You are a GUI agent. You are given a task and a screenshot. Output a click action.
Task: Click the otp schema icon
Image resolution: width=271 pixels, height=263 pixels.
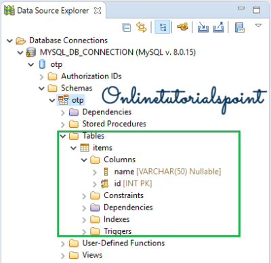[x=63, y=100]
